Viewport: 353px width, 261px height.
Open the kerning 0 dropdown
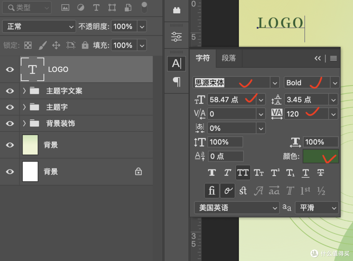click(261, 114)
